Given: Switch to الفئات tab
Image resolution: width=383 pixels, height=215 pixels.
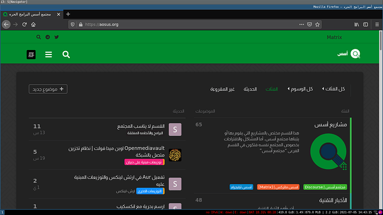Looking at the screenshot, I should point(271,89).
